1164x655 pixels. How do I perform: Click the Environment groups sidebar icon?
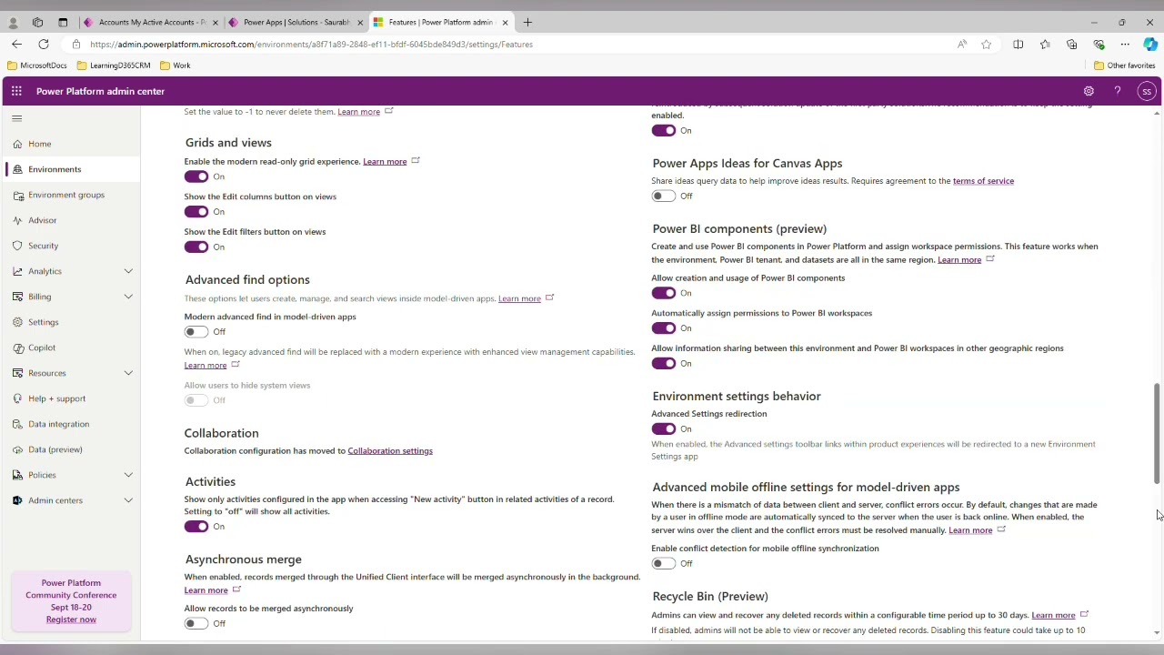(x=17, y=195)
